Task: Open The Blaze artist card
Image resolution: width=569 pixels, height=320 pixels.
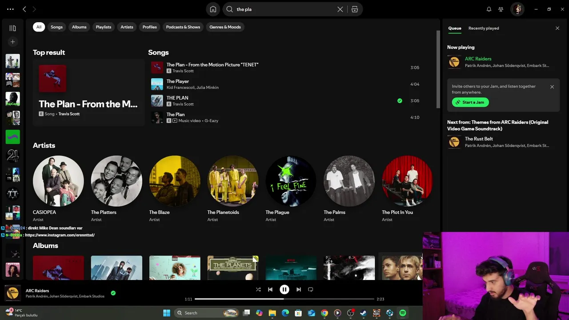Action: coord(175,188)
